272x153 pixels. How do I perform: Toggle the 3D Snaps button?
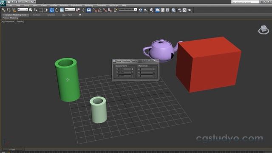(95, 10)
